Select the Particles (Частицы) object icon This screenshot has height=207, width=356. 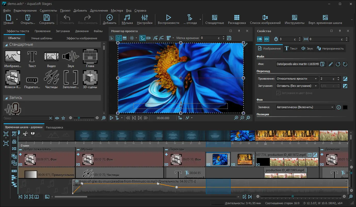click(x=52, y=77)
